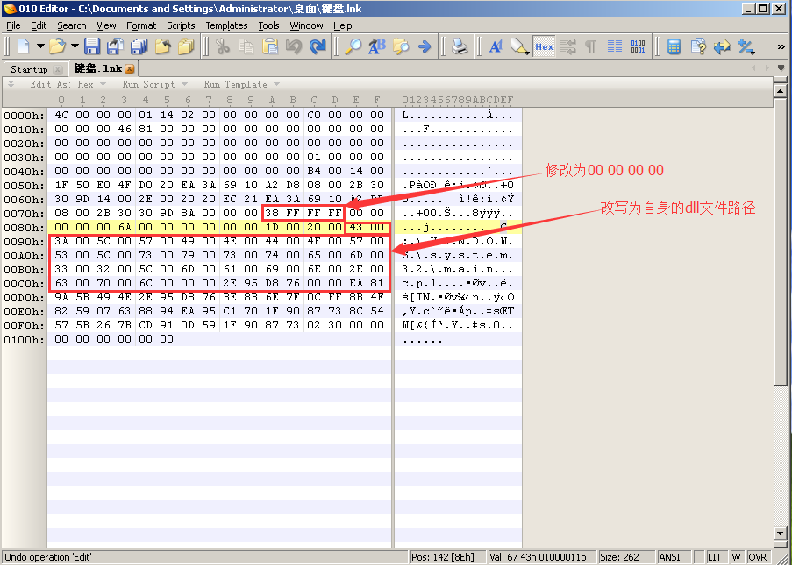792x565 pixels.
Task: Click the Compare Files icon
Action: point(722,46)
